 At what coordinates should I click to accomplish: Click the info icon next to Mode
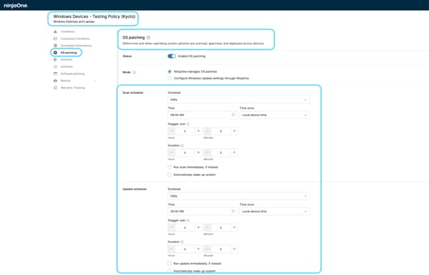[134, 73]
